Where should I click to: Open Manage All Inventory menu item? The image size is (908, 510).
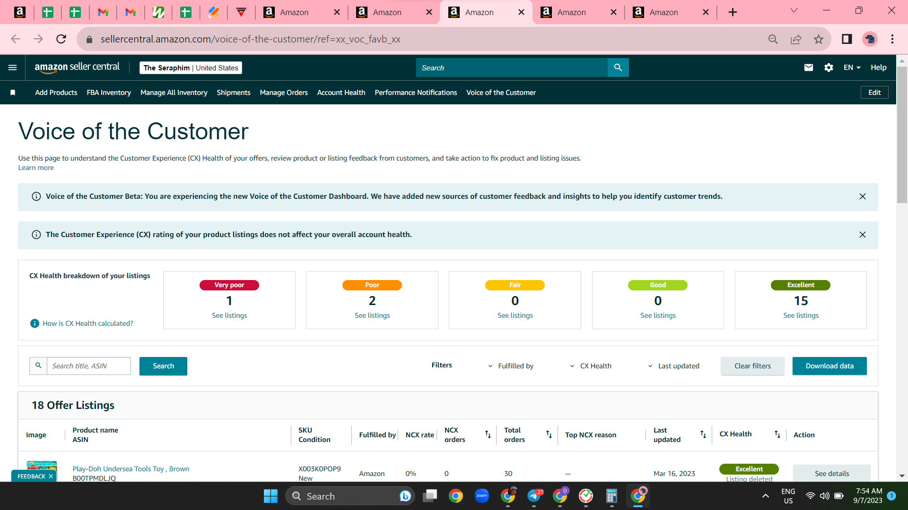click(174, 93)
